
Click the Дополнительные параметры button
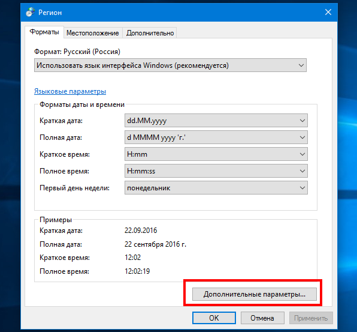pos(255,294)
